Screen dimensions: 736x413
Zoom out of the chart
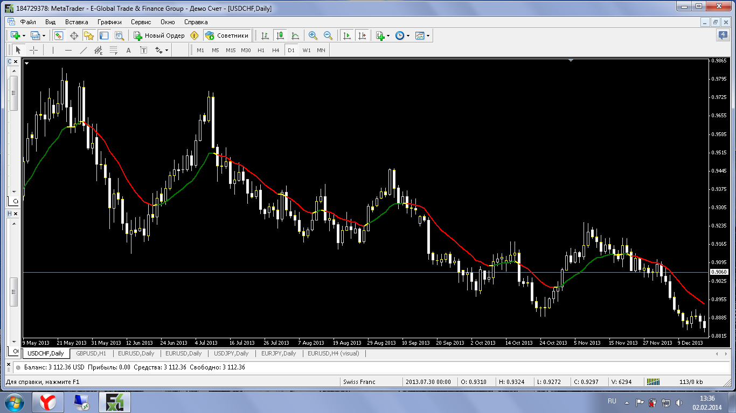(x=328, y=35)
